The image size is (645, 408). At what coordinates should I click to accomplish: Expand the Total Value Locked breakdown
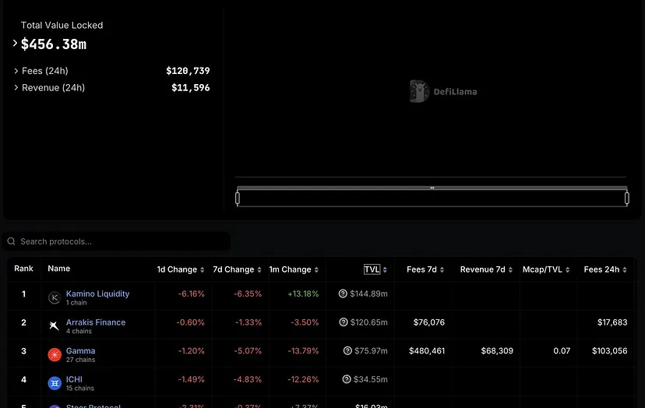pyautogui.click(x=15, y=44)
